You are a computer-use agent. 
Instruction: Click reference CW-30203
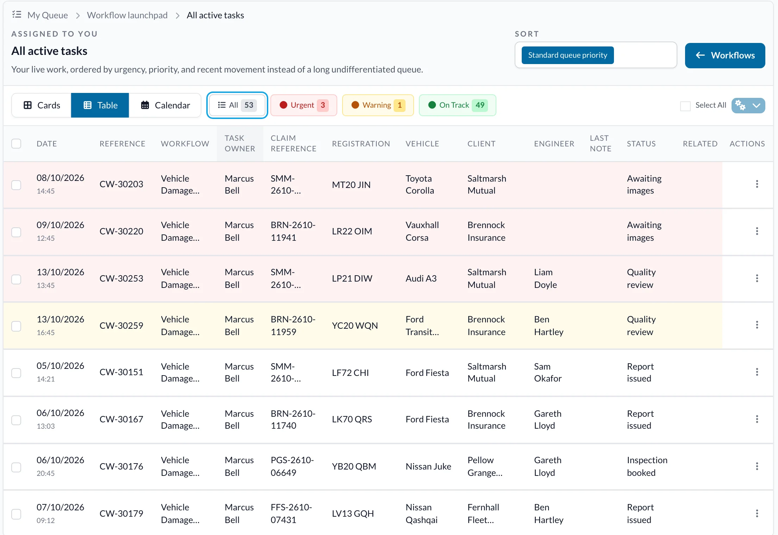(x=121, y=184)
